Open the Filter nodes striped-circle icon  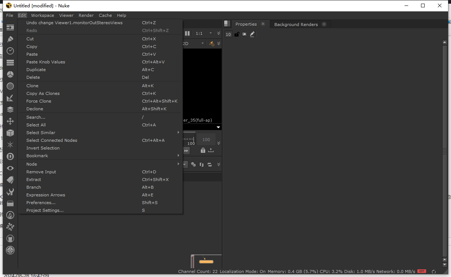pyautogui.click(x=10, y=86)
